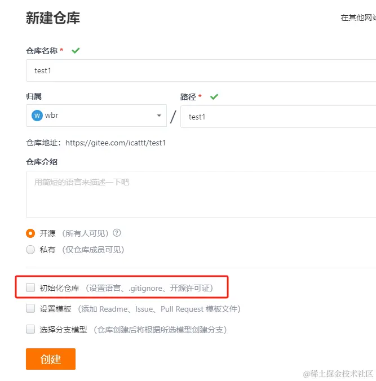The image size is (376, 381).
Task: Click the repository URL https://gitee.com/icattt/test1
Action: pos(116,143)
